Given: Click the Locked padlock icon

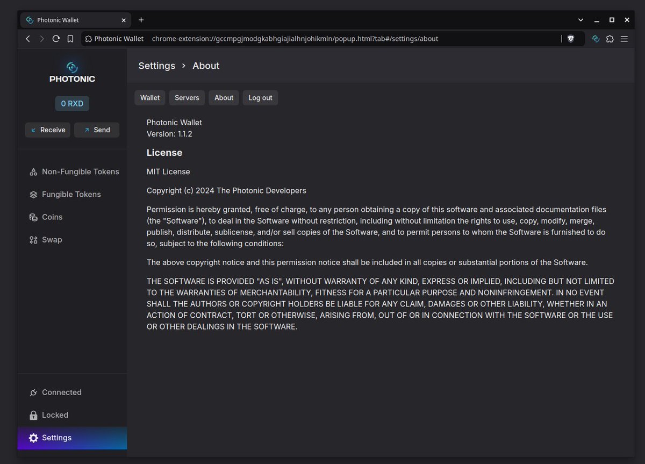Looking at the screenshot, I should tap(33, 415).
